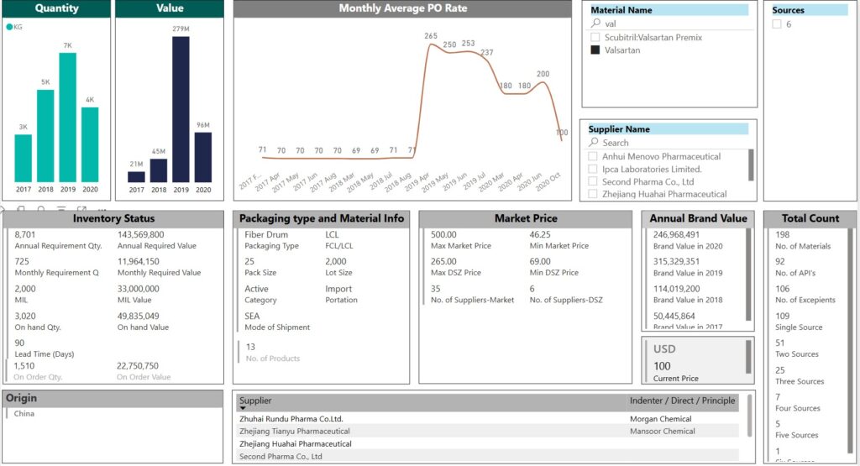The width and height of the screenshot is (860, 466).
Task: Click the Monthly Average PO Rate title
Action: click(x=403, y=8)
